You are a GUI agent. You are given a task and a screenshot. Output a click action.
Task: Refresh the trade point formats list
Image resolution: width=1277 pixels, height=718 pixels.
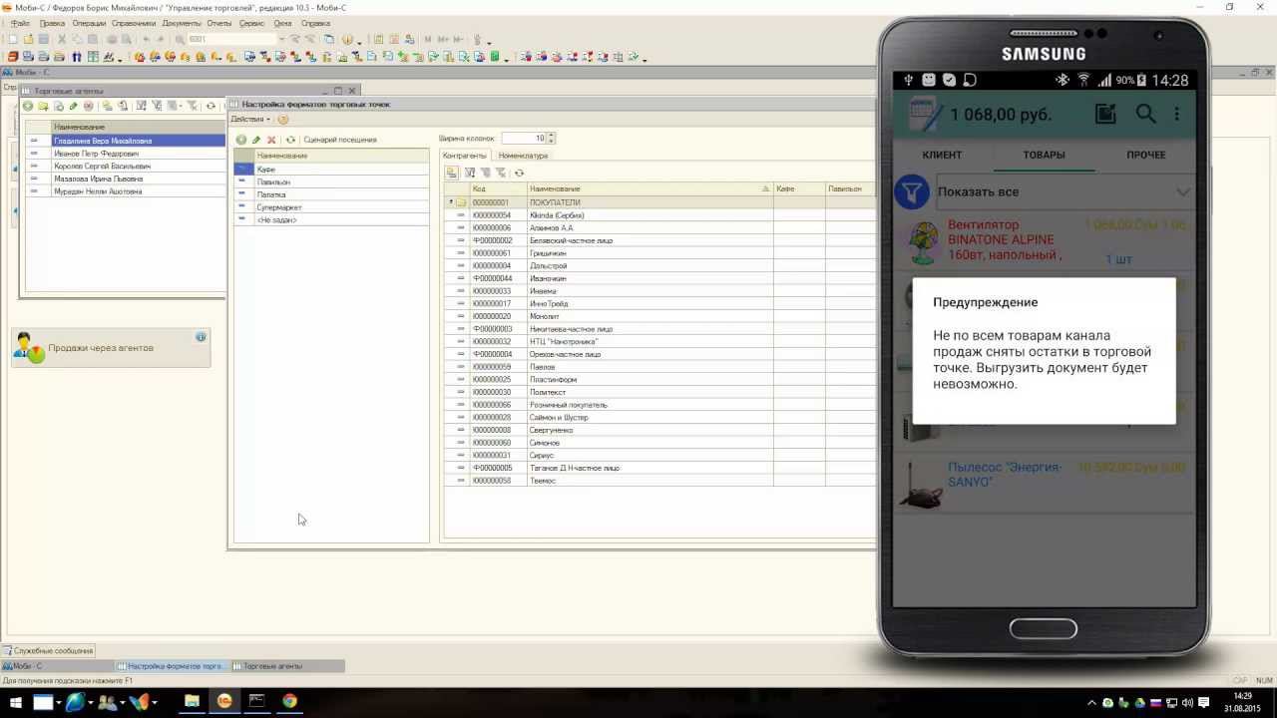(x=290, y=140)
